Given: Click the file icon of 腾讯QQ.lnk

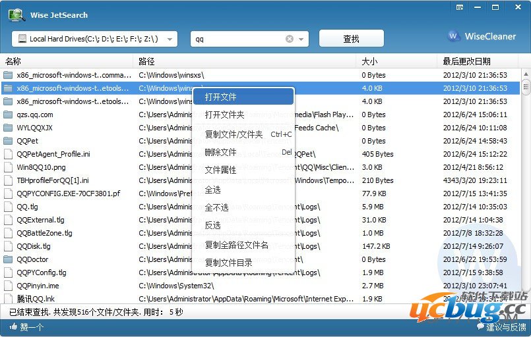Looking at the screenshot, I should click(8, 298).
